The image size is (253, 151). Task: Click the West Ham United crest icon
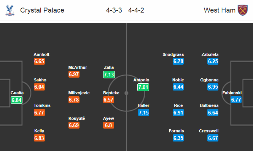click(x=243, y=10)
